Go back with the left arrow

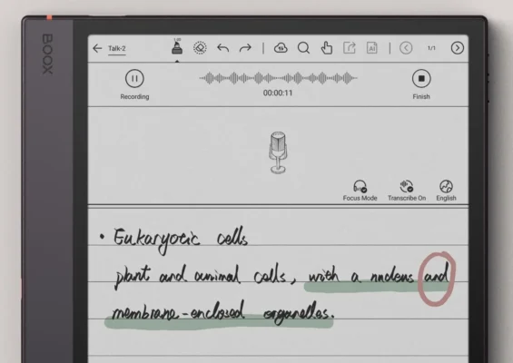97,48
